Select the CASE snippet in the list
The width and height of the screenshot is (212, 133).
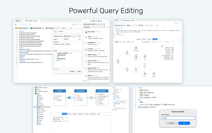(96, 37)
